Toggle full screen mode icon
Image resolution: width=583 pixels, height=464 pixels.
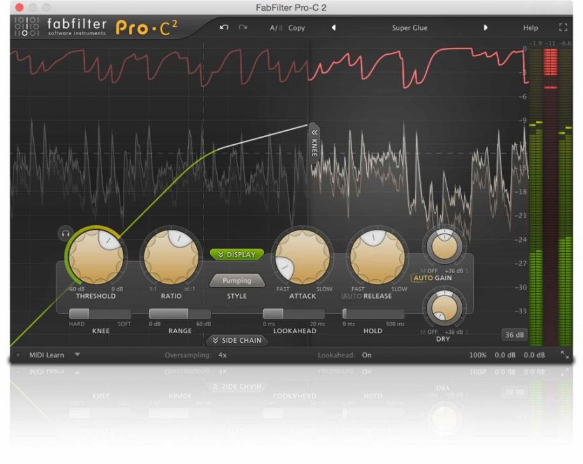(x=563, y=27)
